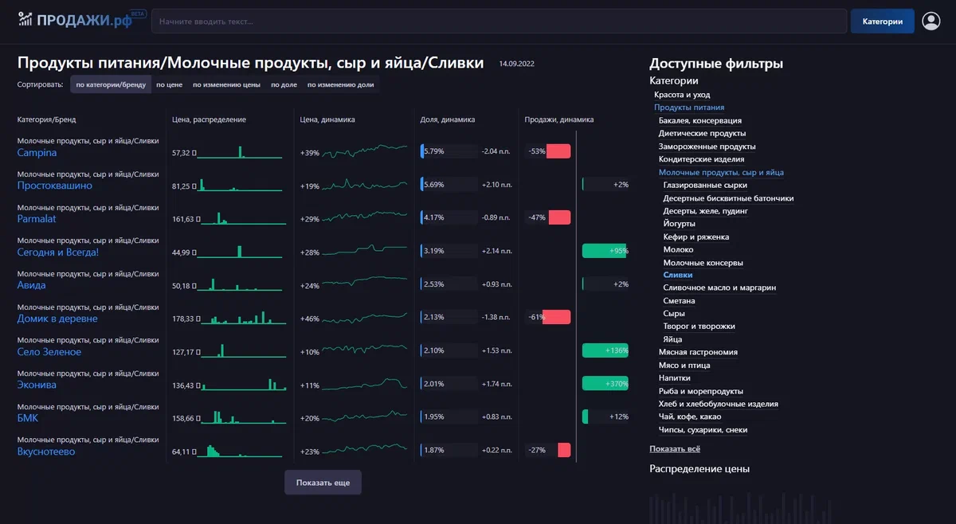Screen dimensions: 956x524
Task: Click Campina share bar 5.79%
Action: (449, 151)
